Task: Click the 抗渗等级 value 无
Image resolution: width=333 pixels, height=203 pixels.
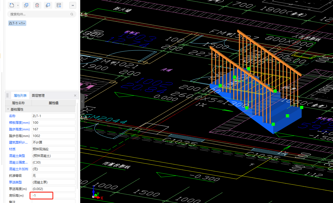Action: click(53, 175)
